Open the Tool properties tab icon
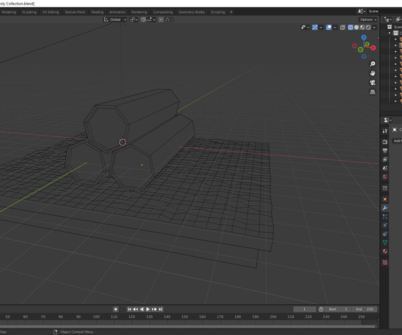 385,131
